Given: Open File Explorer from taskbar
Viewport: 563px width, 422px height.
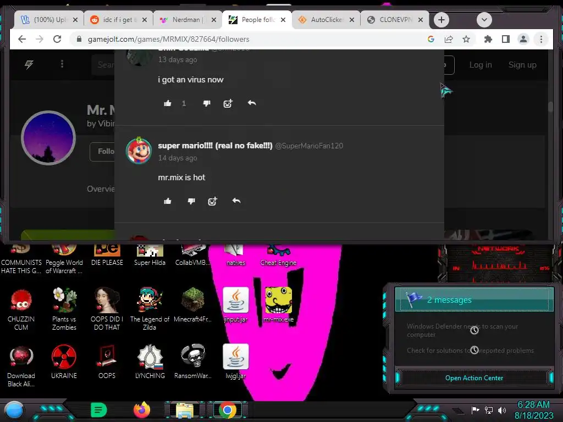Looking at the screenshot, I should 185,410.
